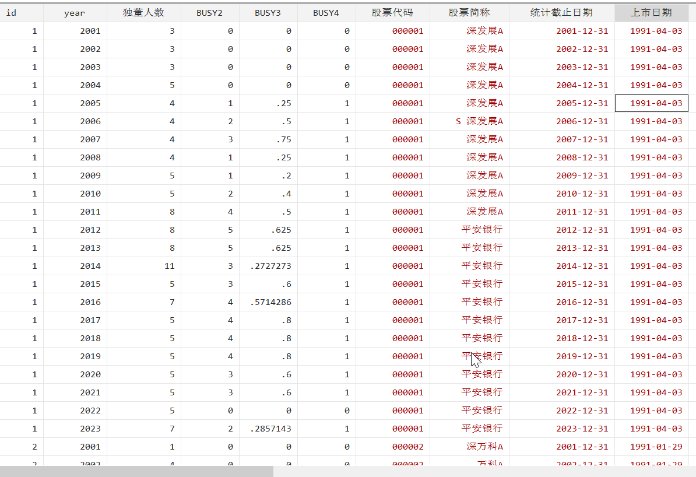Viewport: 696px width, 477px height.
Task: Select year cell 2016
Action: pos(75,302)
